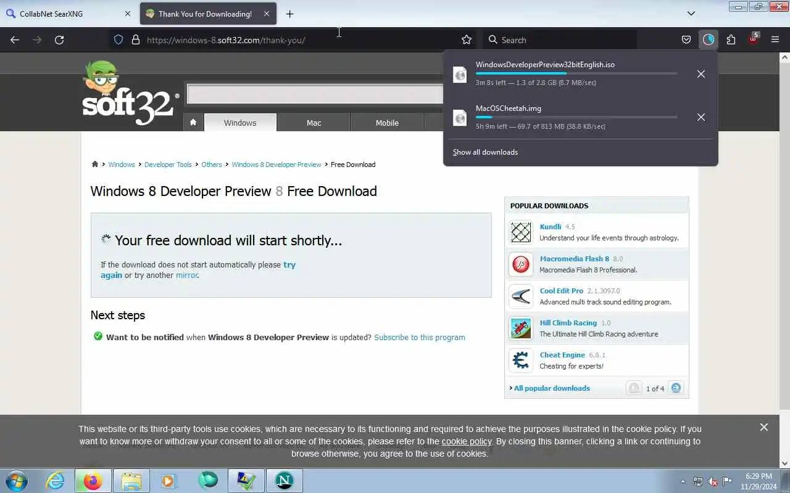Screen dimensions: 790x493
Task: Open the Cheat Engine title link
Action: coord(562,355)
